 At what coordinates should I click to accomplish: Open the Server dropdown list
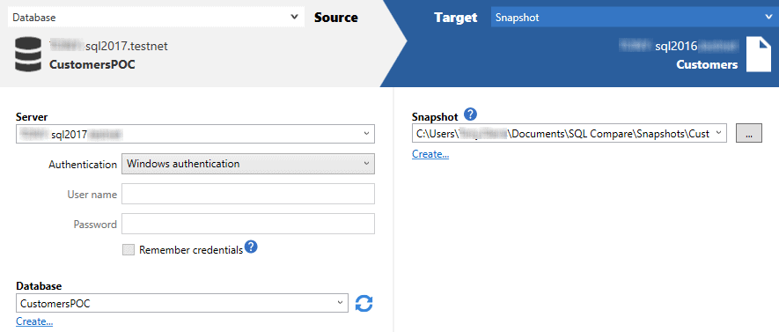click(195, 134)
